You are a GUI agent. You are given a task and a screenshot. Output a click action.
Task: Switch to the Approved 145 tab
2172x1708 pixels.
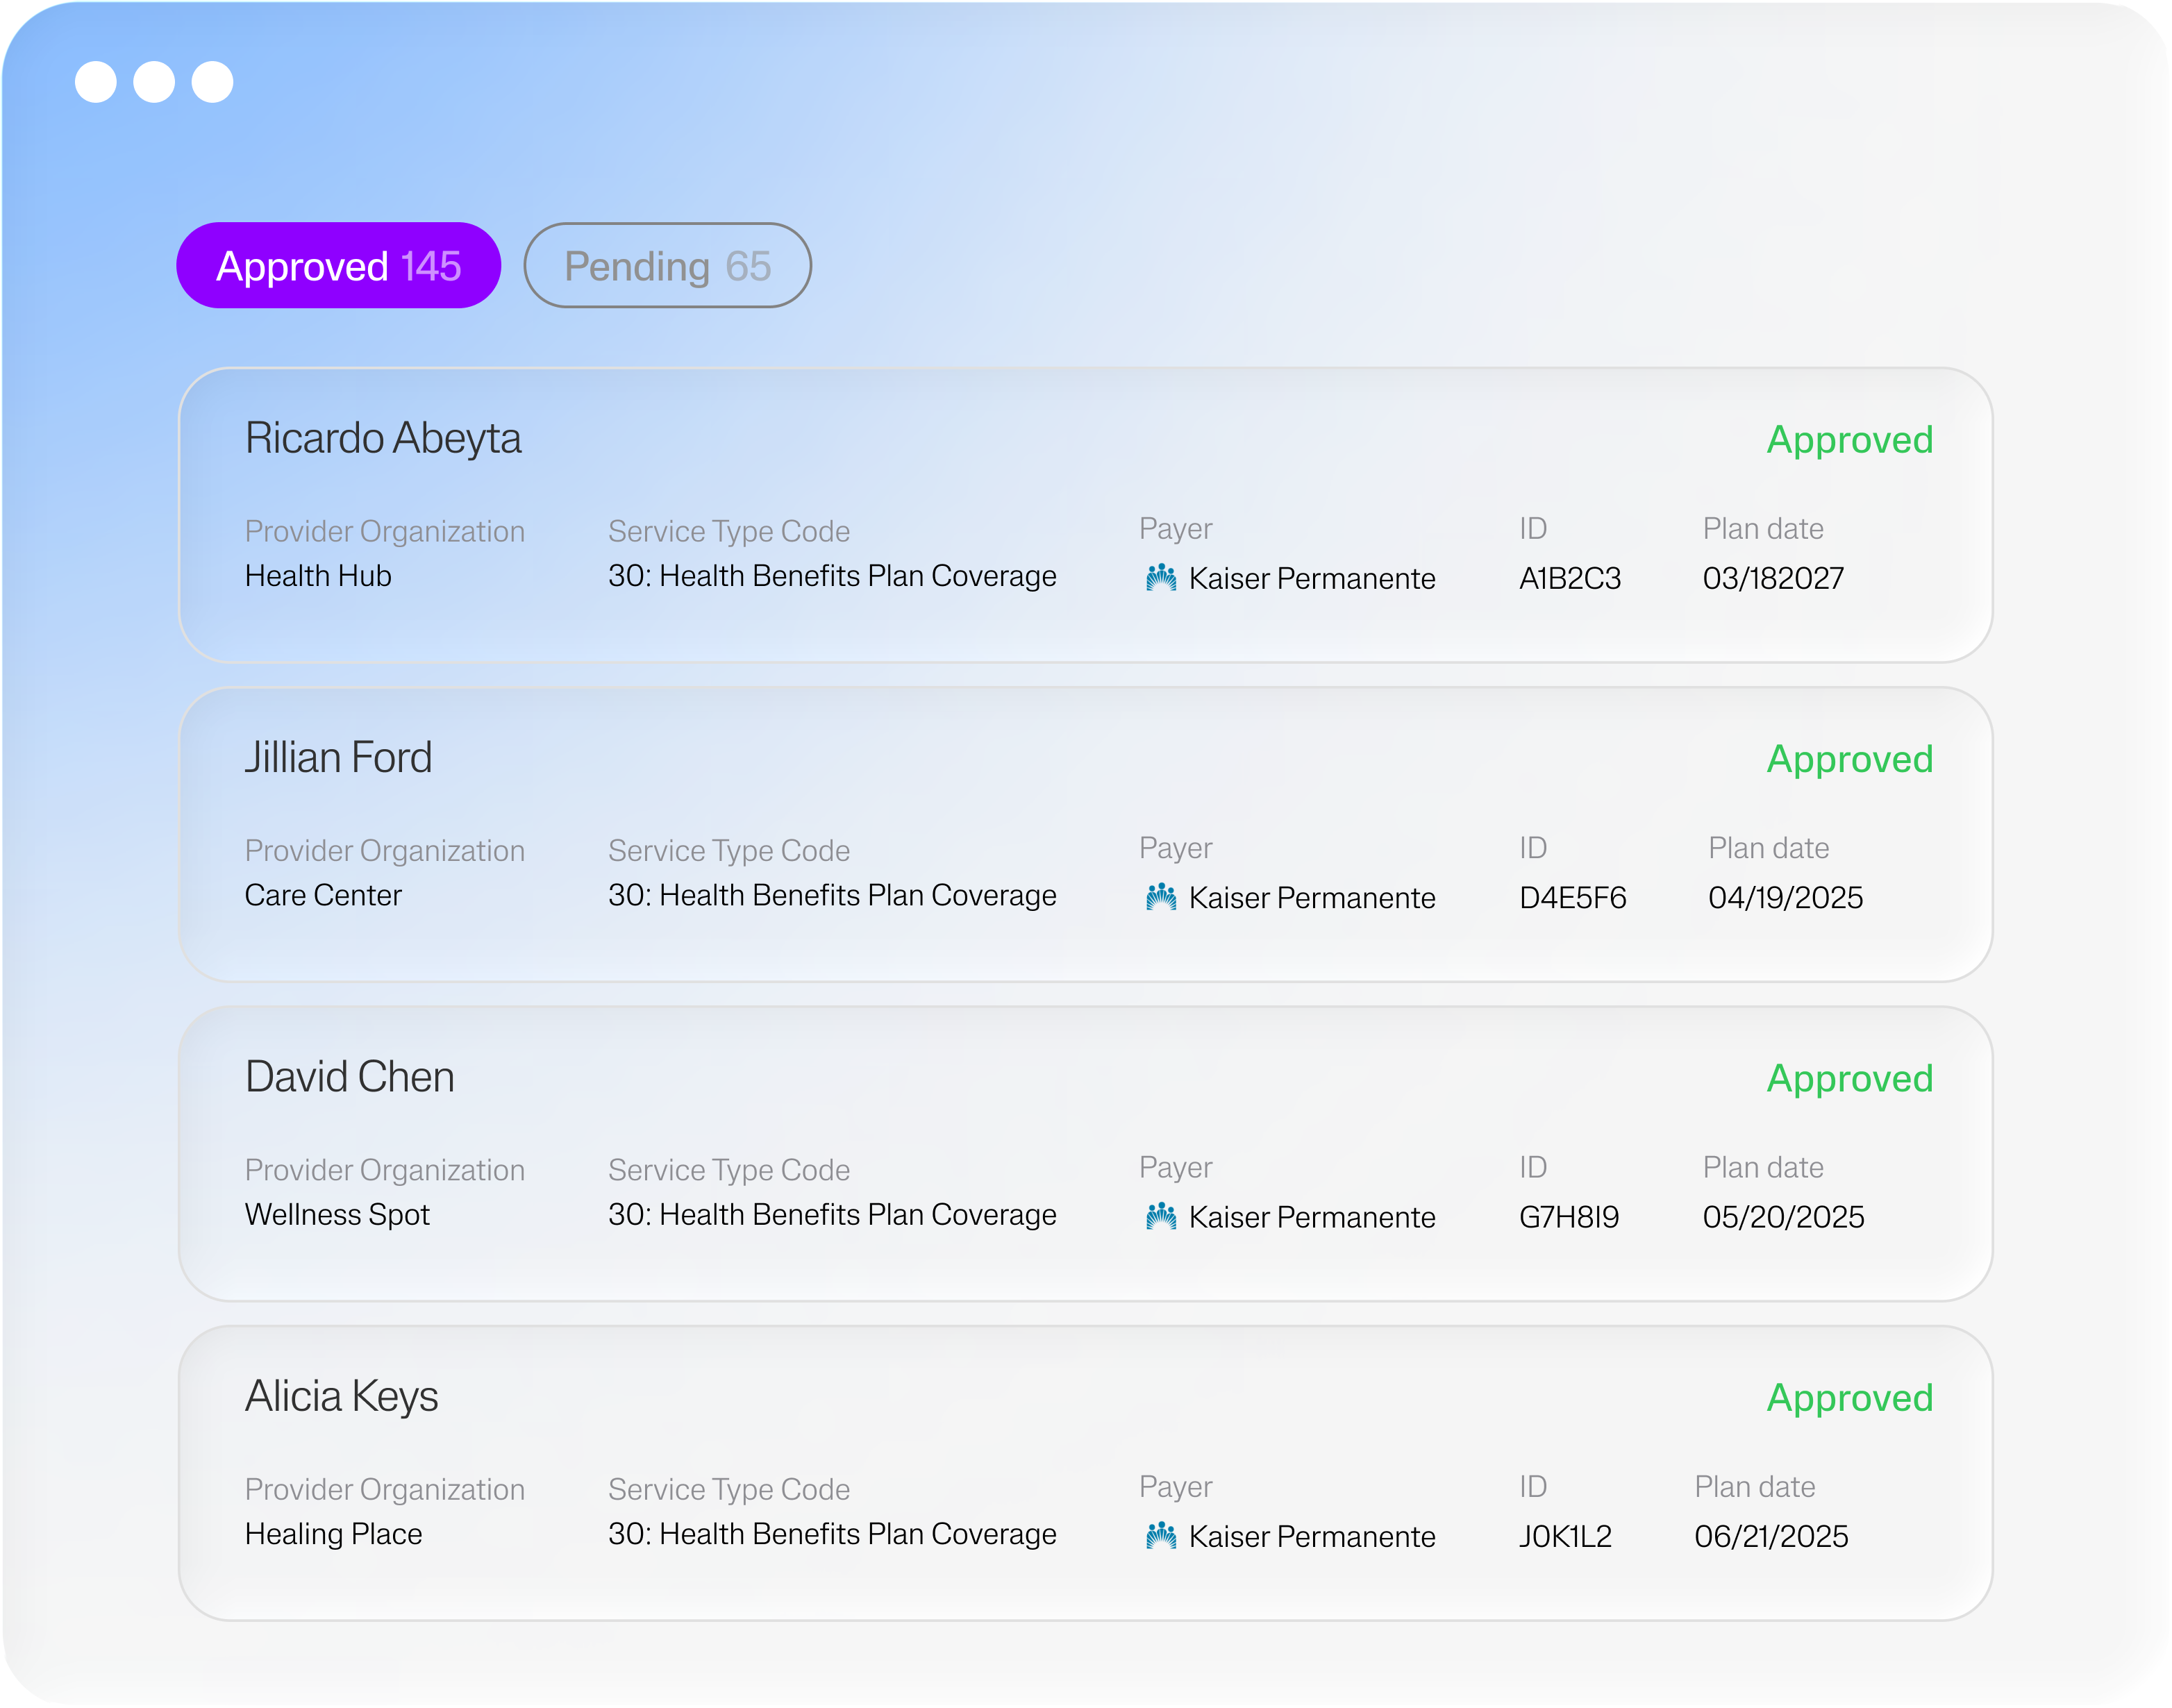coord(338,266)
